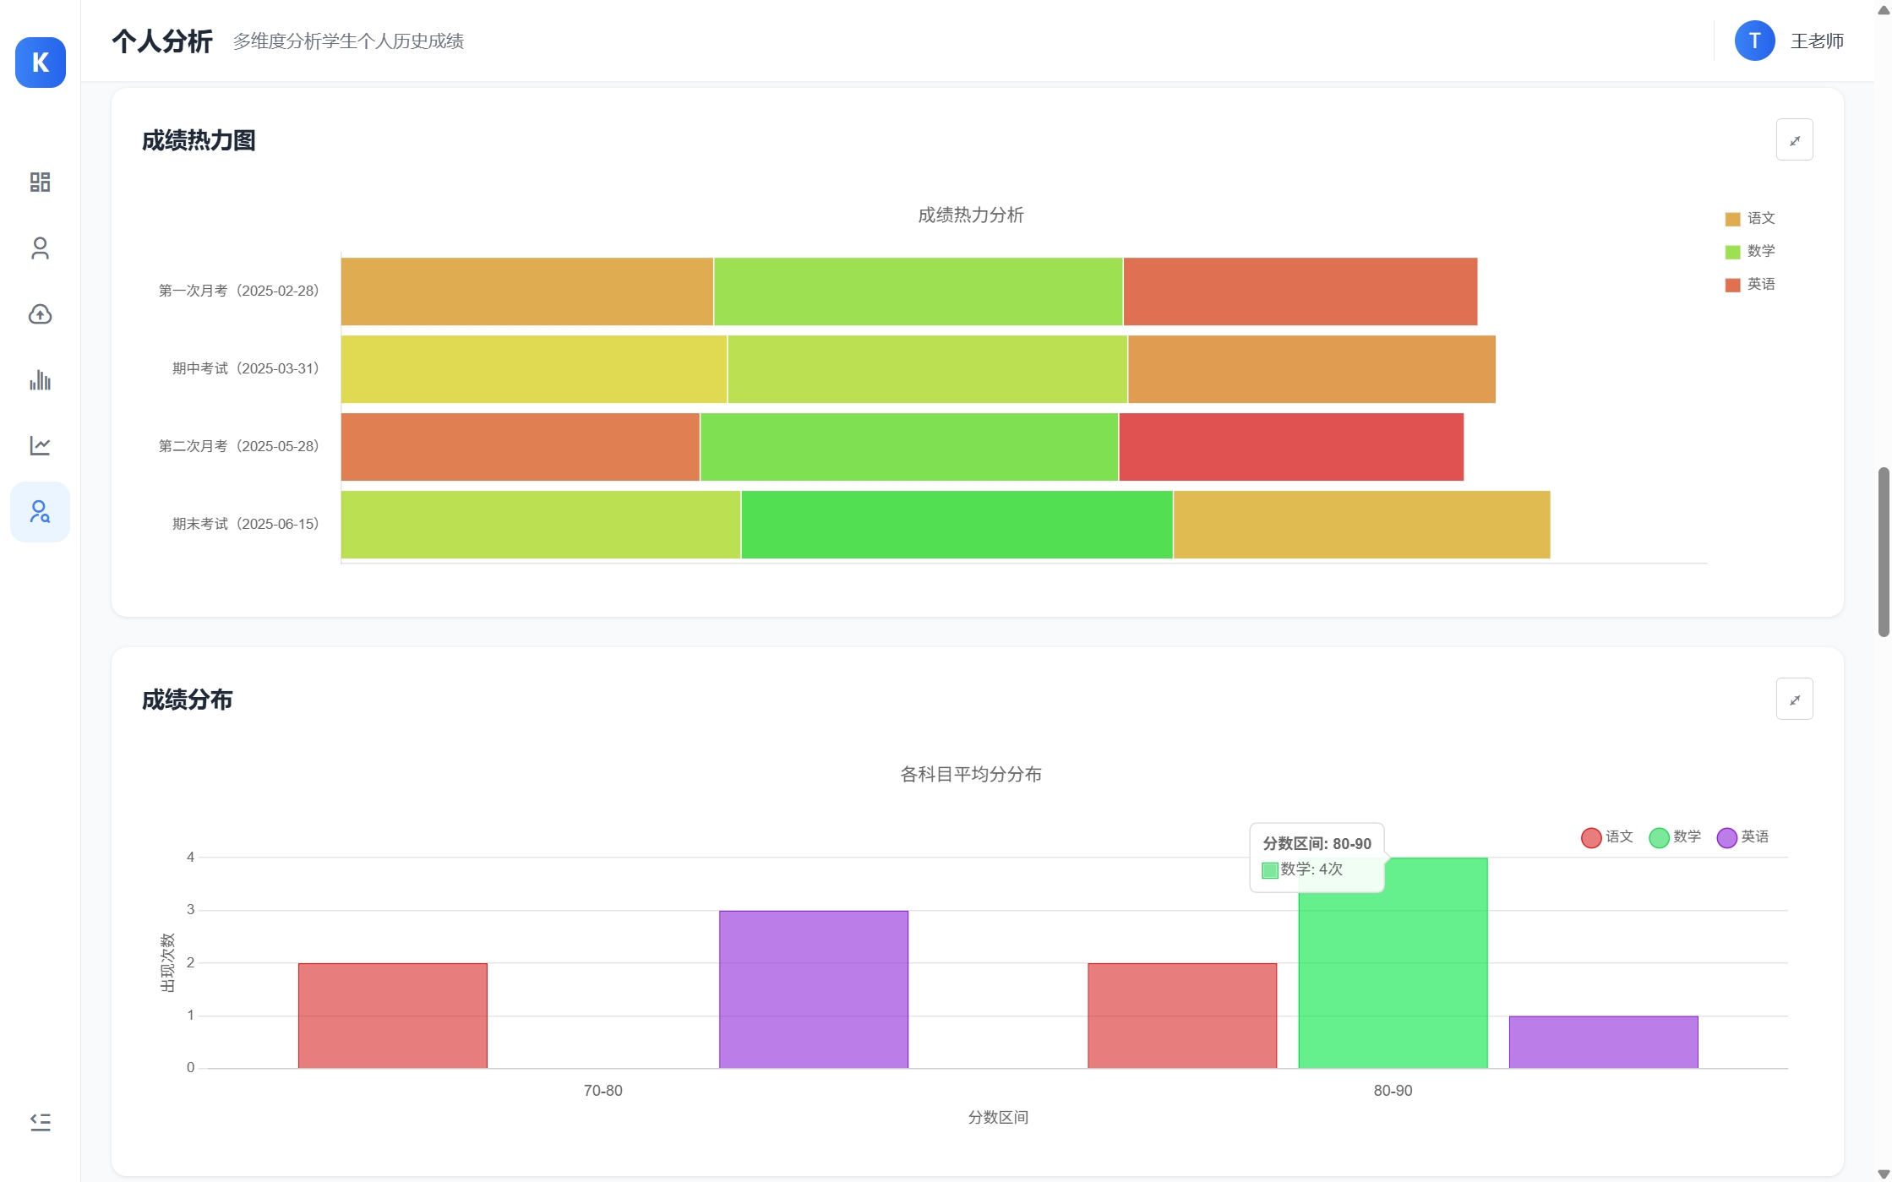This screenshot has width=1892, height=1182.
Task: Click the blue T avatar
Action: coord(1754,41)
